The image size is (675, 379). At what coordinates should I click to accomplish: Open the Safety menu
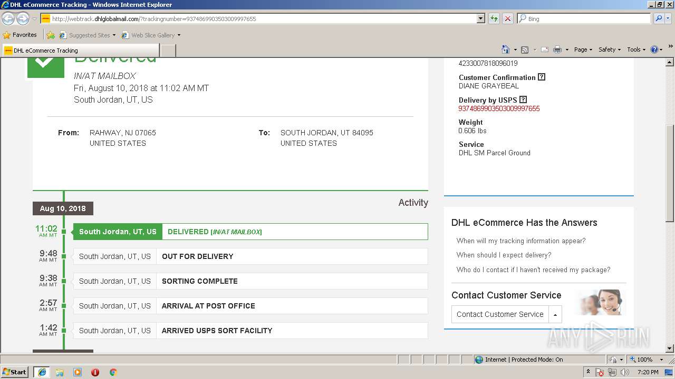click(610, 49)
